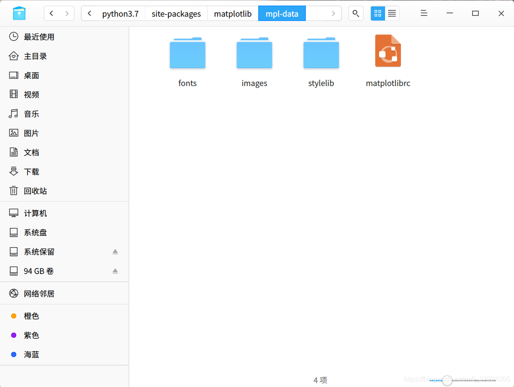Go forward to next folder
The image size is (514, 387).
[x=66, y=13]
